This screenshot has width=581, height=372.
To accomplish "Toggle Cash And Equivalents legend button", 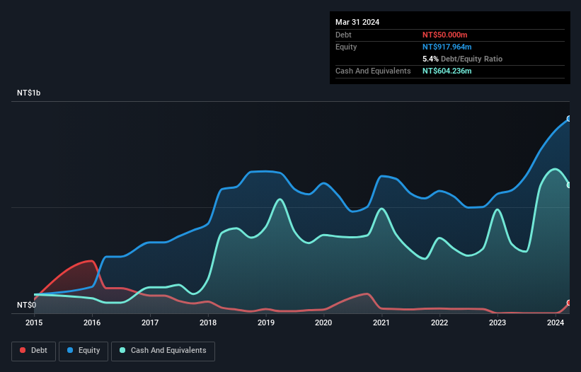I will [163, 351].
